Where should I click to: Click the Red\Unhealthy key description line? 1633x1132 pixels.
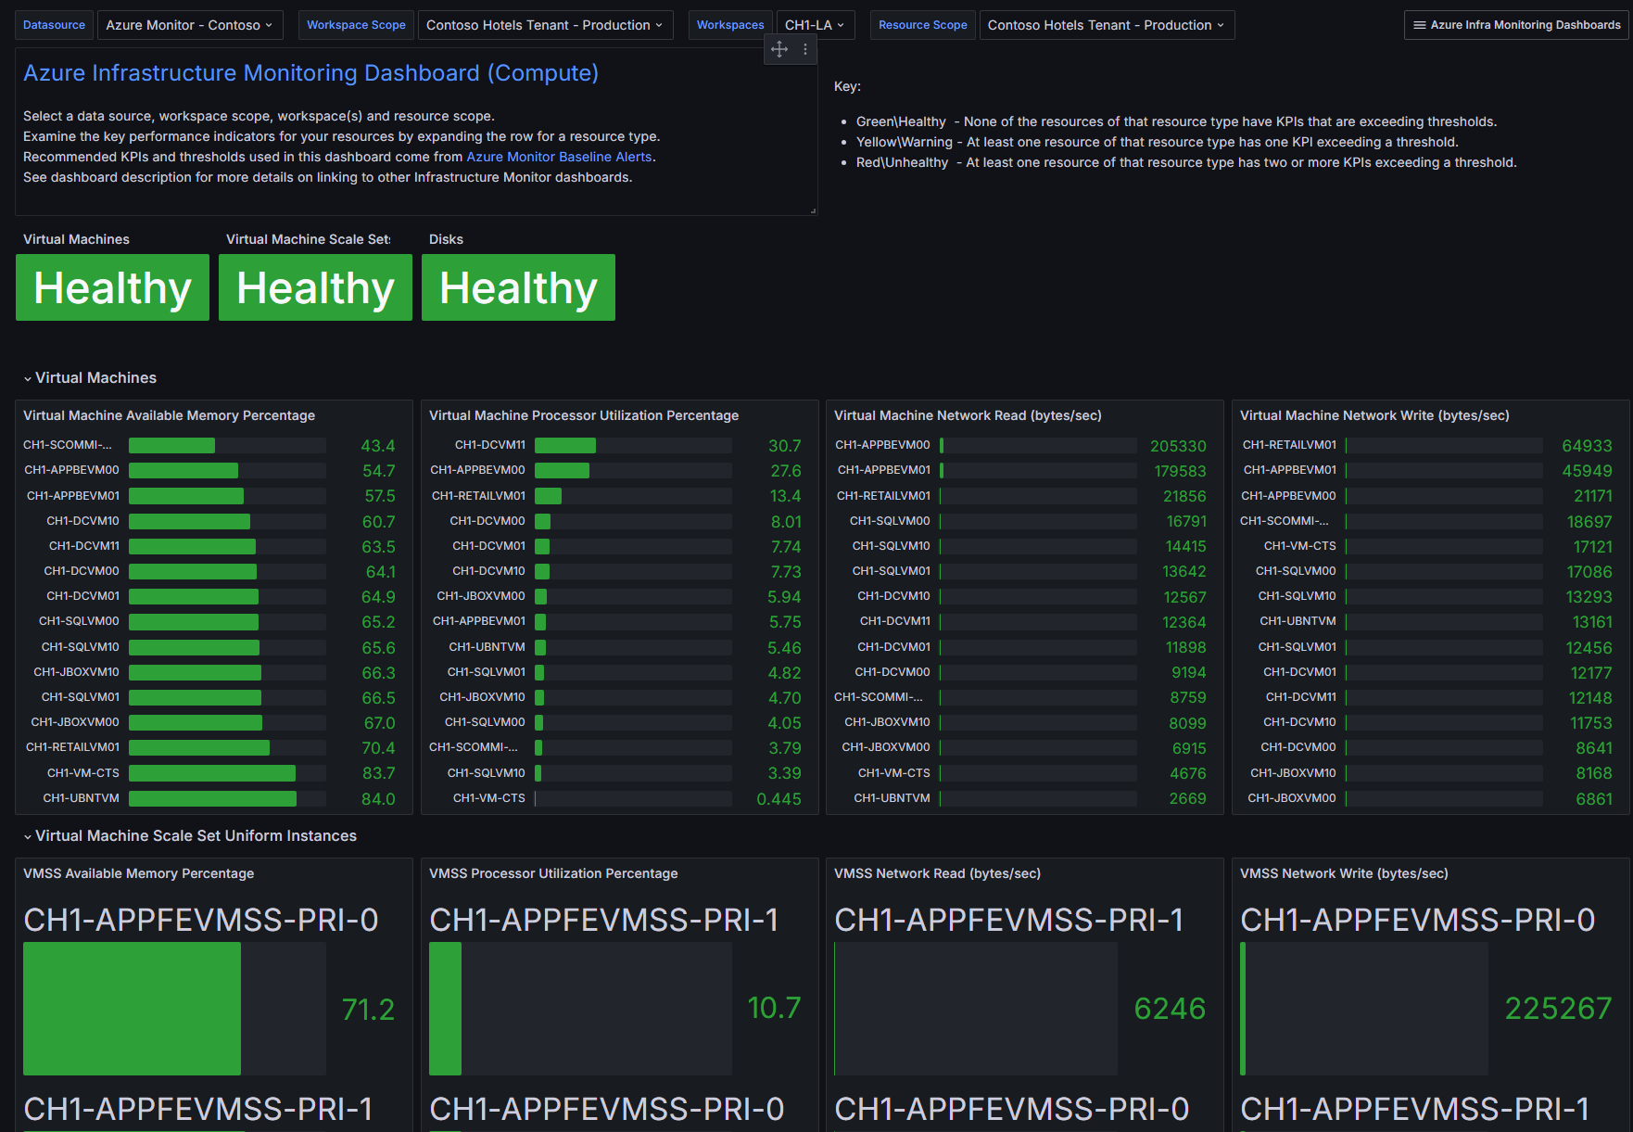[1186, 162]
